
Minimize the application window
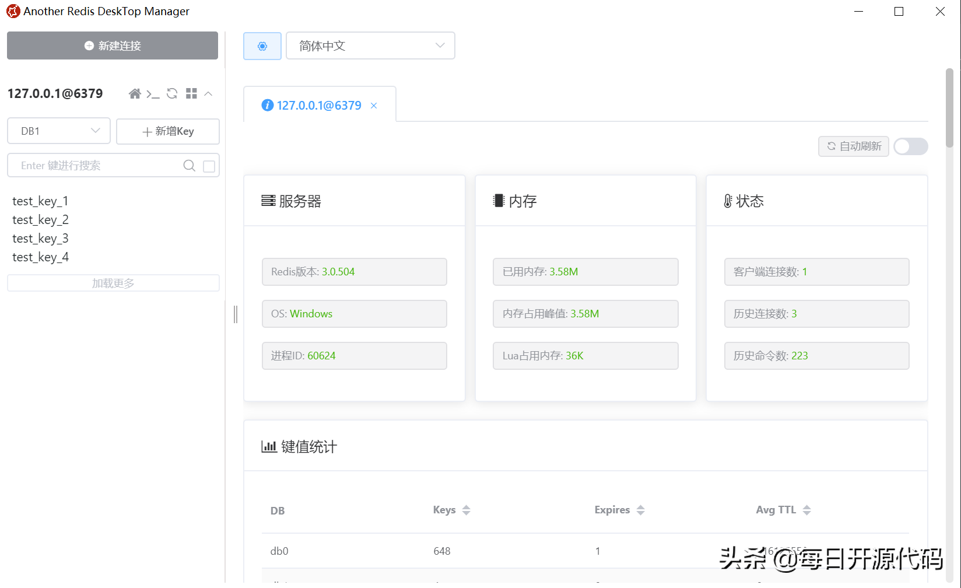tap(858, 12)
